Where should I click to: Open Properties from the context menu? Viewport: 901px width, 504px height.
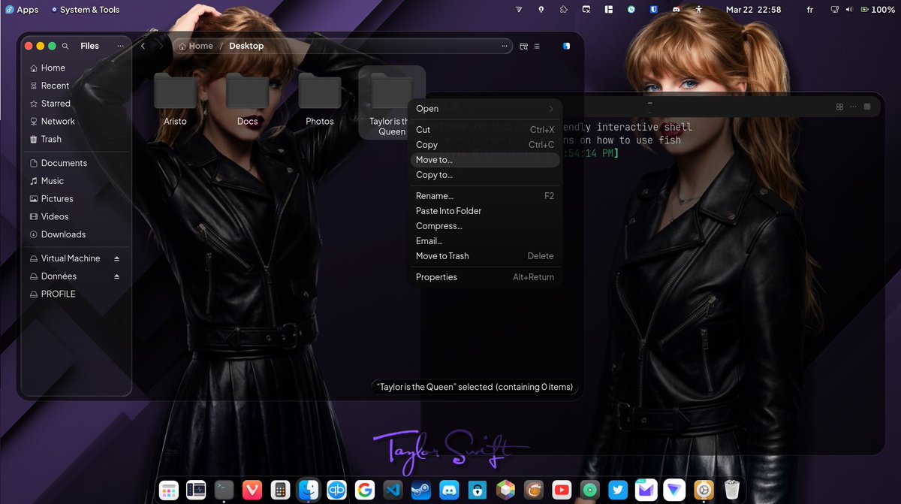(x=485, y=277)
